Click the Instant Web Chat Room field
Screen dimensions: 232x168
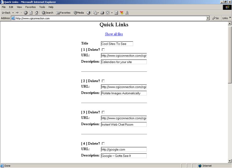tap(124, 124)
